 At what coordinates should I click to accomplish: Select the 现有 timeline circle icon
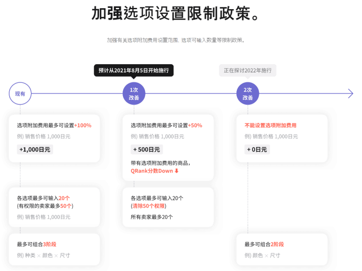(x=20, y=93)
